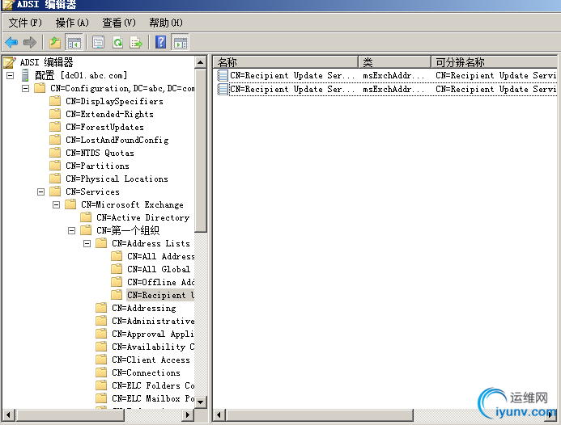Collapse the CN=Address Lists node
Viewport: 561px width, 425px height.
(87, 243)
